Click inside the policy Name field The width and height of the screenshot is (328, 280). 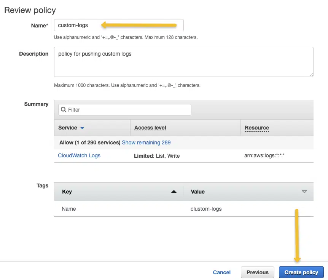click(x=119, y=25)
